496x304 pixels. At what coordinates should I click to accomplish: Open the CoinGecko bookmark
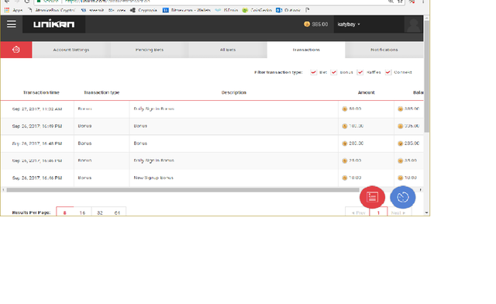257,10
